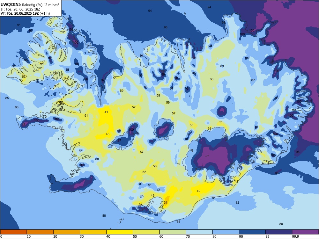Click the dark blue 90–95 legend band
The height and width of the screenshot is (239, 319).
252,232
